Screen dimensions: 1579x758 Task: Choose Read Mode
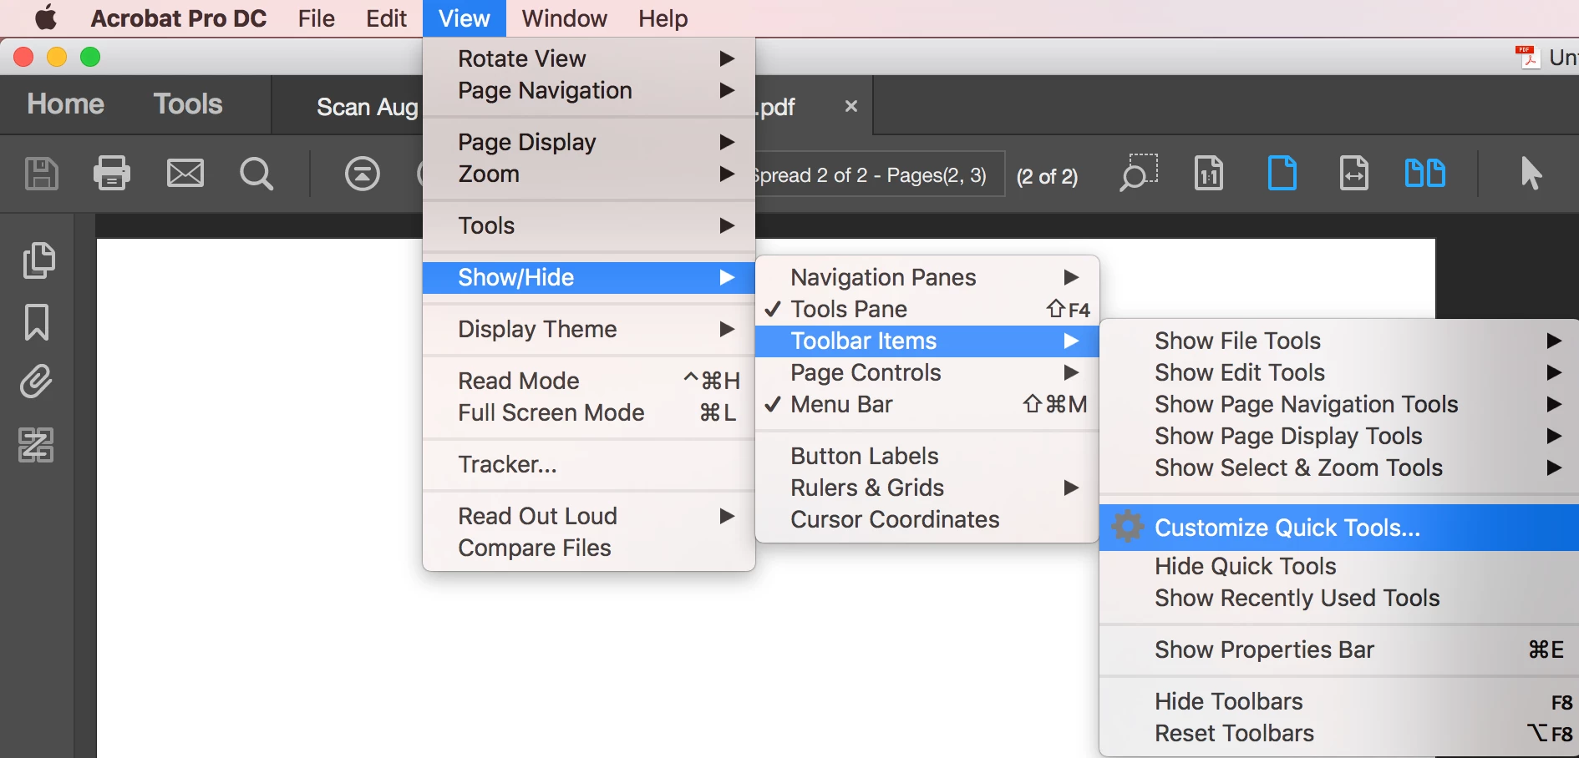click(x=589, y=381)
